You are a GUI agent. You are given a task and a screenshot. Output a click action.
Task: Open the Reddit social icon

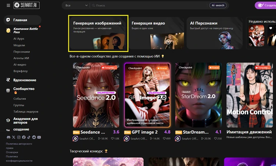(34, 137)
